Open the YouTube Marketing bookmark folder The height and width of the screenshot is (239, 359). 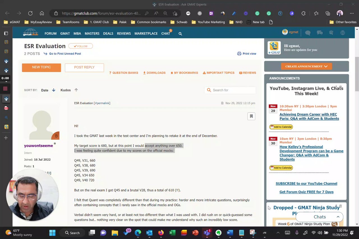pyautogui.click(x=208, y=22)
